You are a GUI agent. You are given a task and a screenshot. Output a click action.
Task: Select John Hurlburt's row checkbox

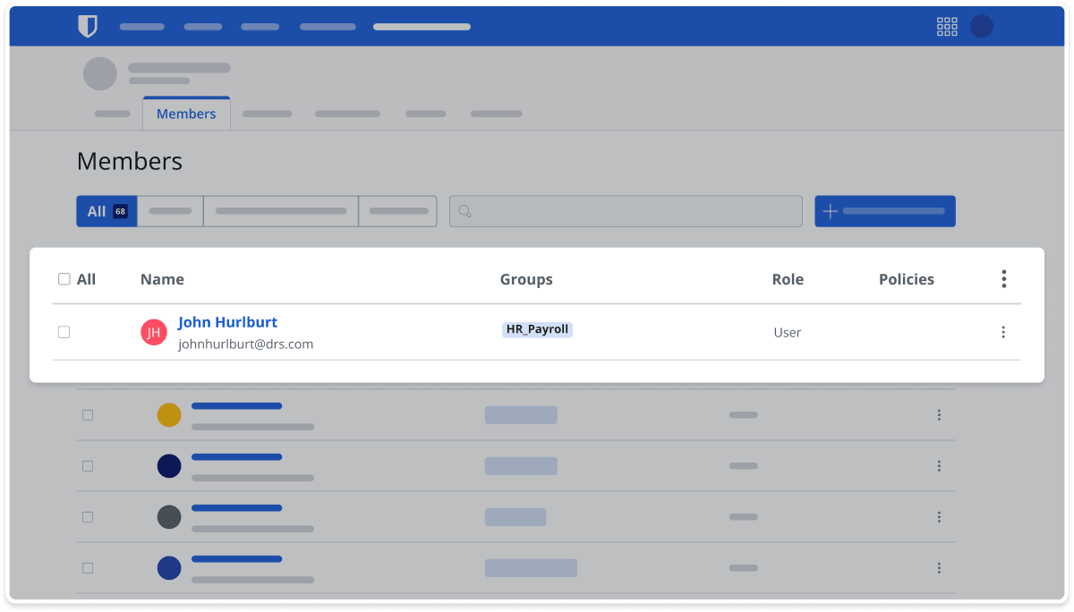pyautogui.click(x=64, y=332)
